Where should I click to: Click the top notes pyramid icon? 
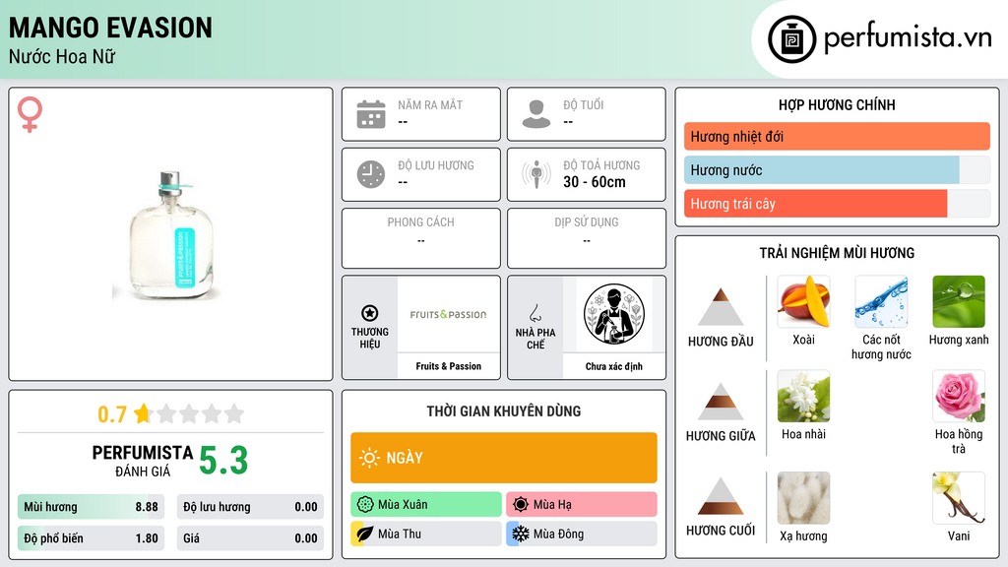(721, 307)
